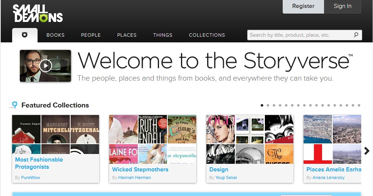Select the first carousel page dot
This screenshot has height=196, width=373.
(262, 105)
